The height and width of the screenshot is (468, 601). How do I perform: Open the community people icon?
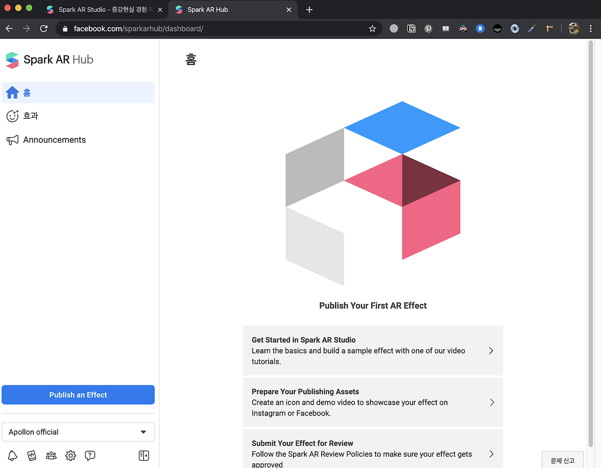51,455
